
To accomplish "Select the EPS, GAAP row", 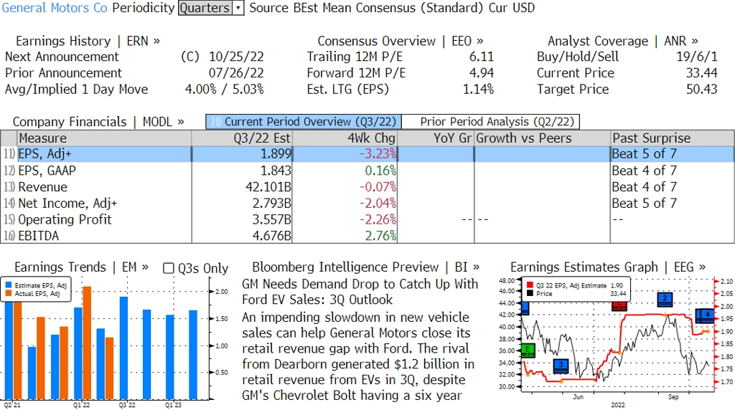I will click(x=367, y=171).
